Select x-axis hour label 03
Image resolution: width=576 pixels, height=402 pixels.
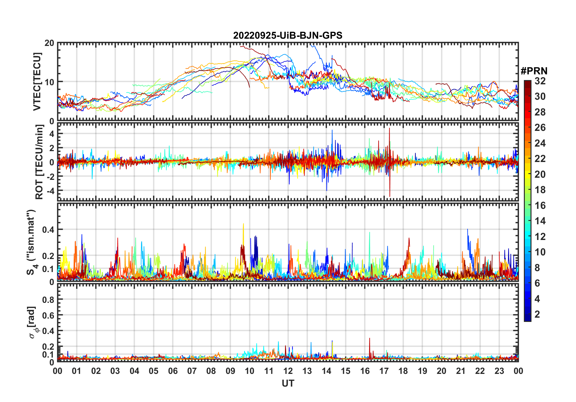click(x=115, y=371)
